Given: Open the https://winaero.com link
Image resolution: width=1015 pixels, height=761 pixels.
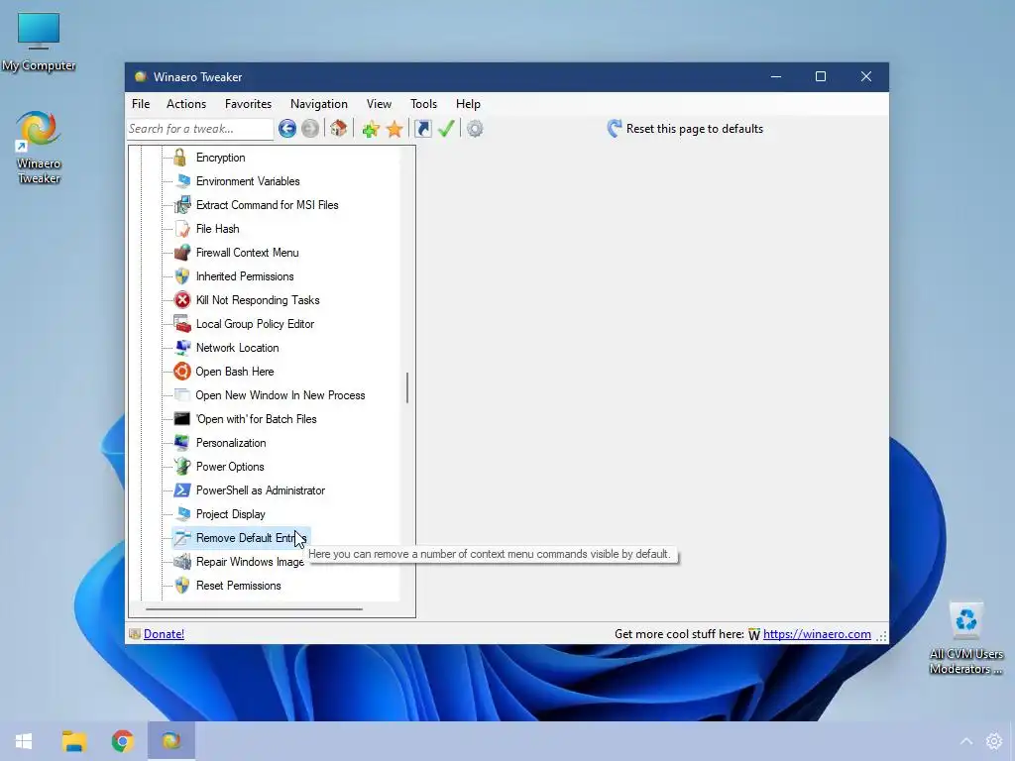Looking at the screenshot, I should [817, 634].
